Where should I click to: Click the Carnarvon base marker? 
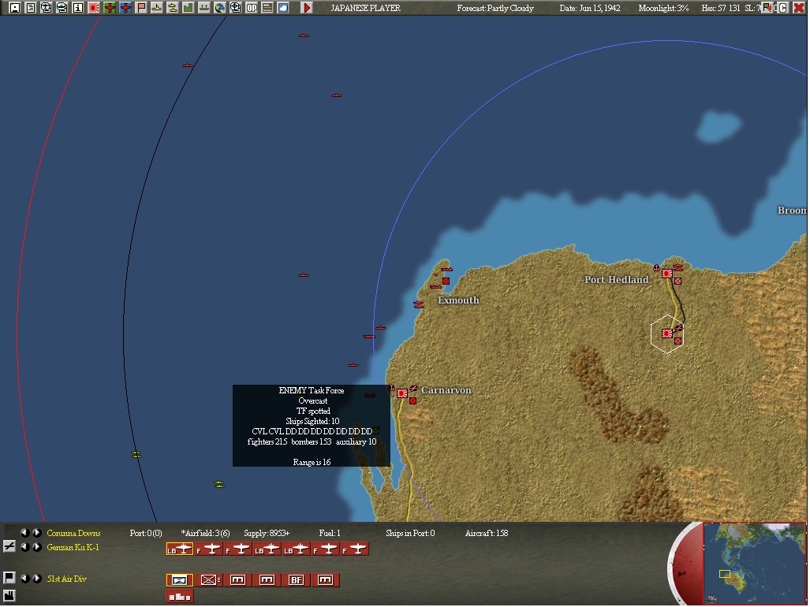(402, 393)
